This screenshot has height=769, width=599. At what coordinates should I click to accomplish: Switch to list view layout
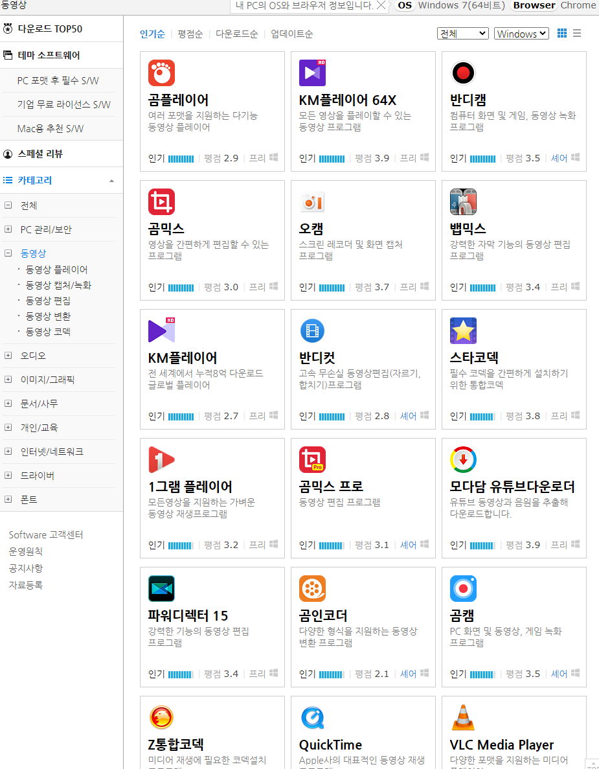pos(577,33)
